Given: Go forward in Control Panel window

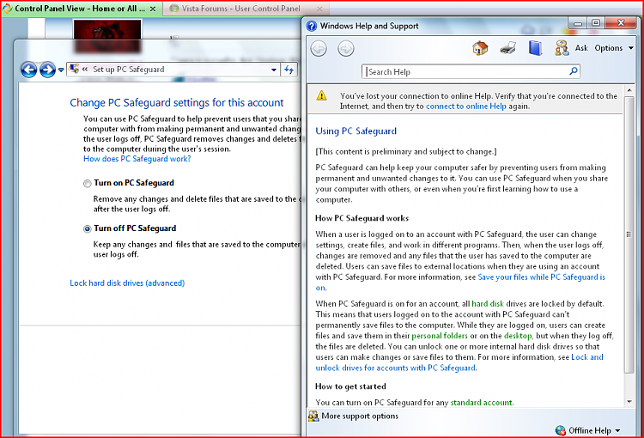Looking at the screenshot, I should (x=47, y=70).
